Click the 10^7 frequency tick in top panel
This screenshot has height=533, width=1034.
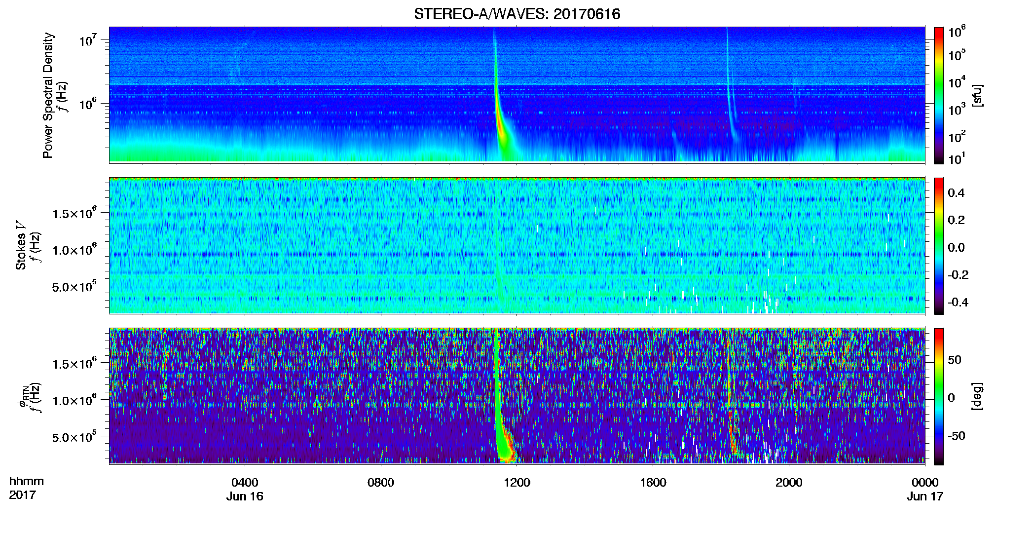pyautogui.click(x=88, y=40)
